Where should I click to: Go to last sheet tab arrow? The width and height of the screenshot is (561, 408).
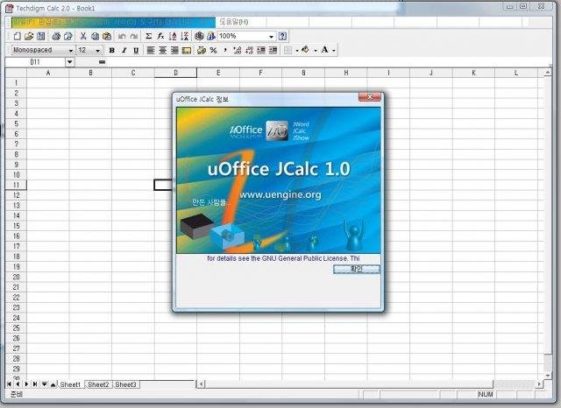35,384
